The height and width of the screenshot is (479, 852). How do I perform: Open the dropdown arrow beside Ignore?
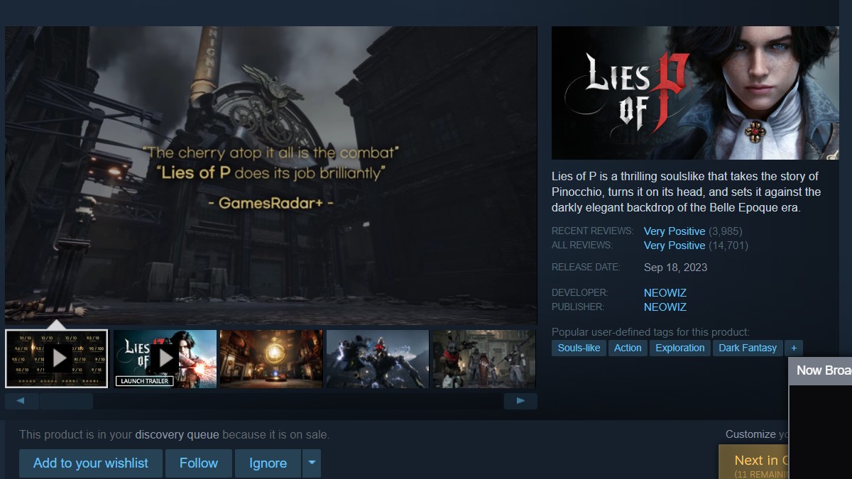click(x=312, y=463)
